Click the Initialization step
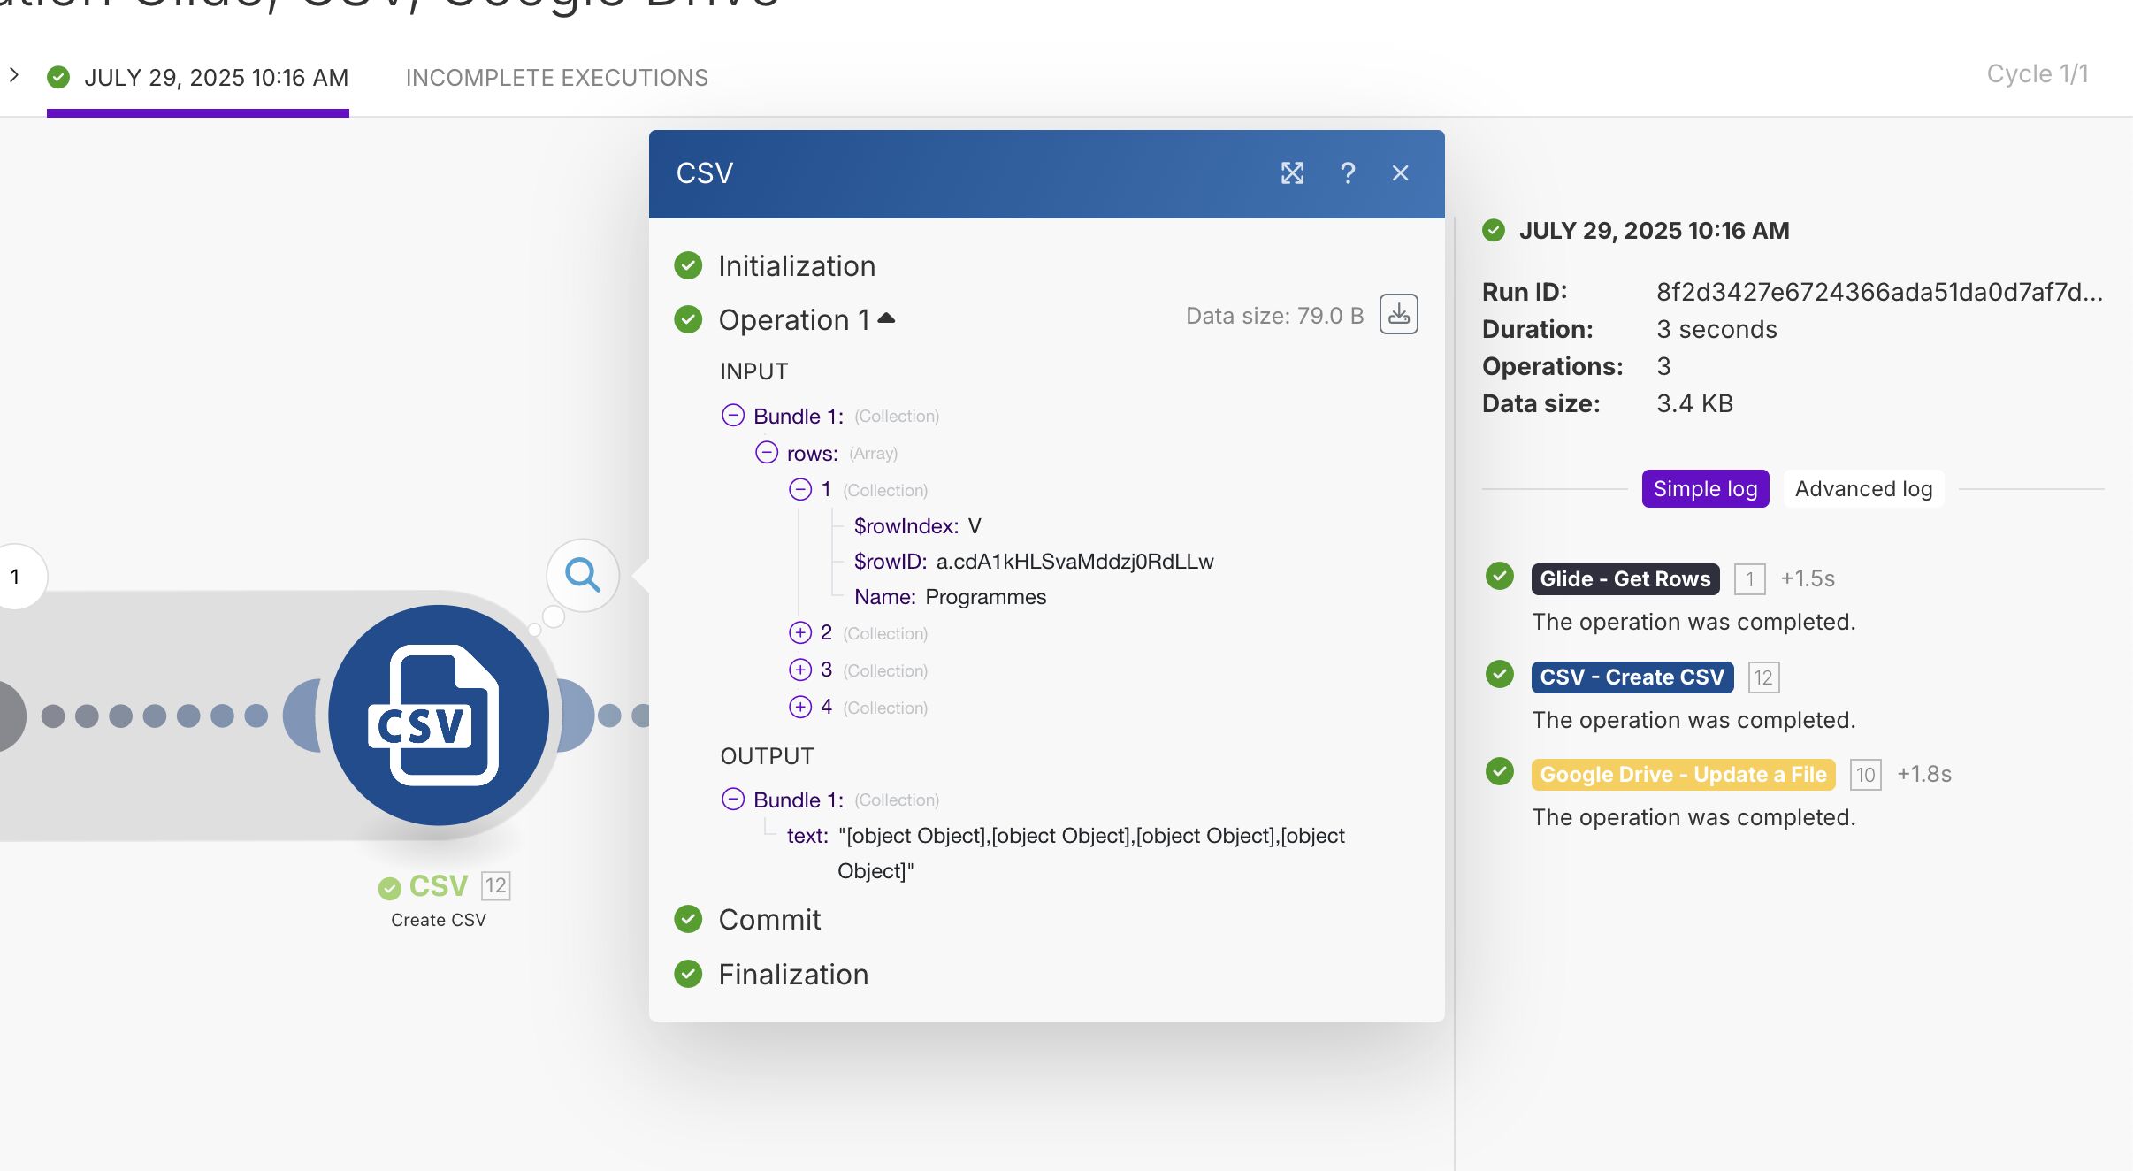This screenshot has height=1171, width=2133. (x=797, y=265)
